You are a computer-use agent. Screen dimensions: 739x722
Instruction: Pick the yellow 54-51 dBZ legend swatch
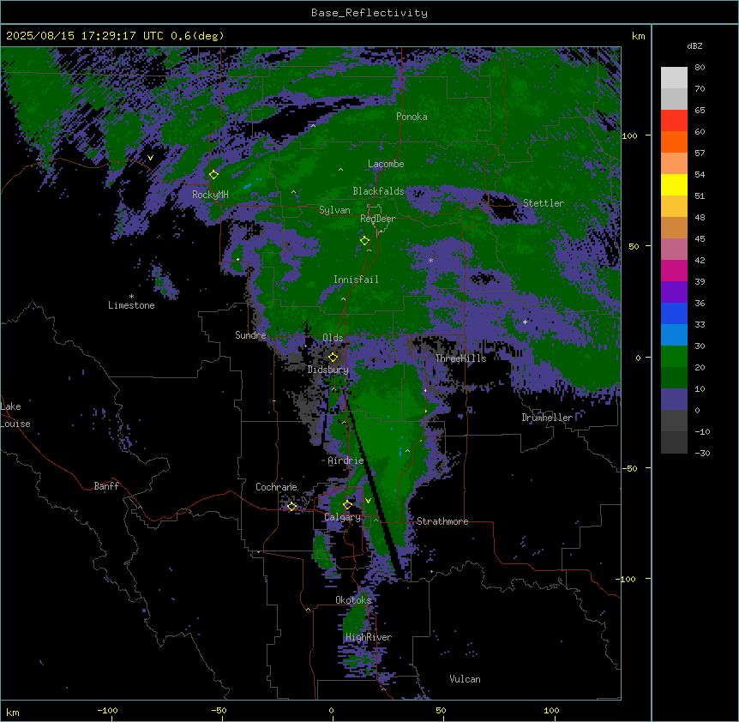674,184
